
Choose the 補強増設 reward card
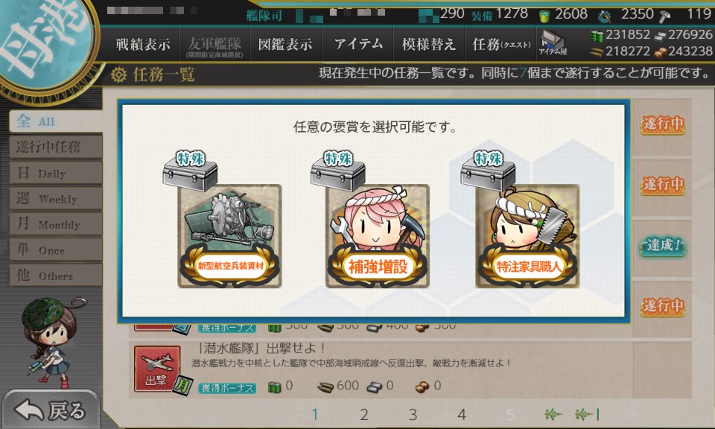(x=377, y=235)
